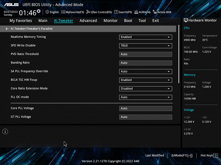This screenshot has height=165, width=221.
Task: Open AURA(F4) lighting icon
Action: [x=136, y=12]
